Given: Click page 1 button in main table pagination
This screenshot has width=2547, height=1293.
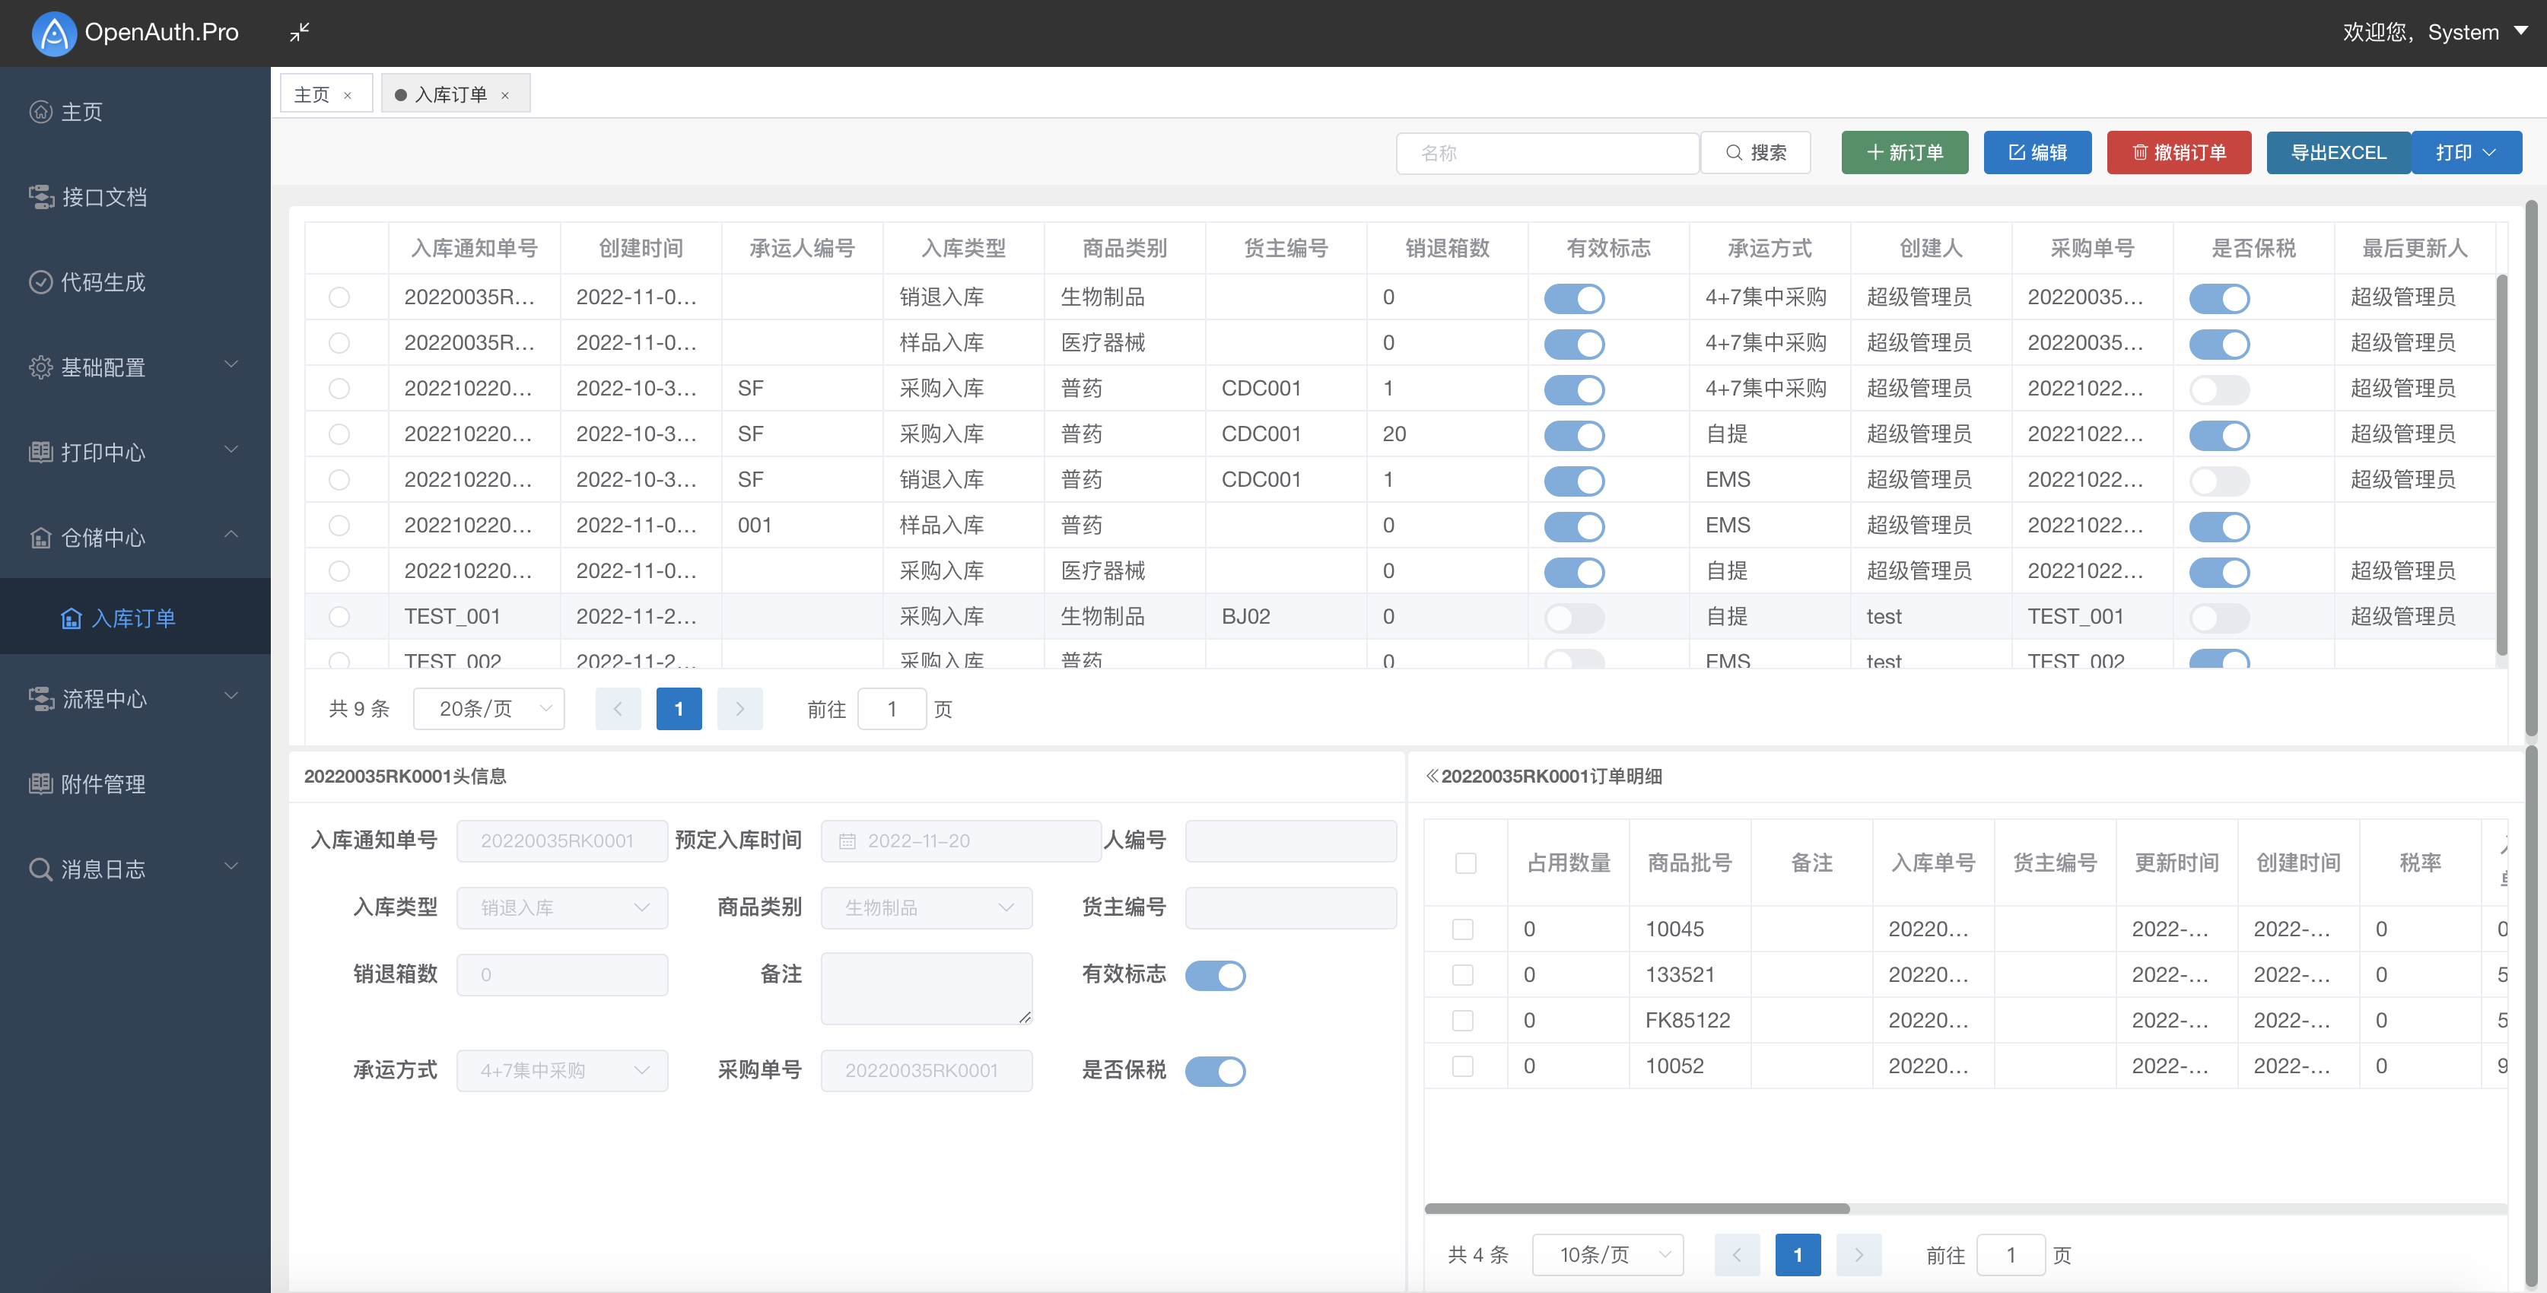Looking at the screenshot, I should [679, 709].
